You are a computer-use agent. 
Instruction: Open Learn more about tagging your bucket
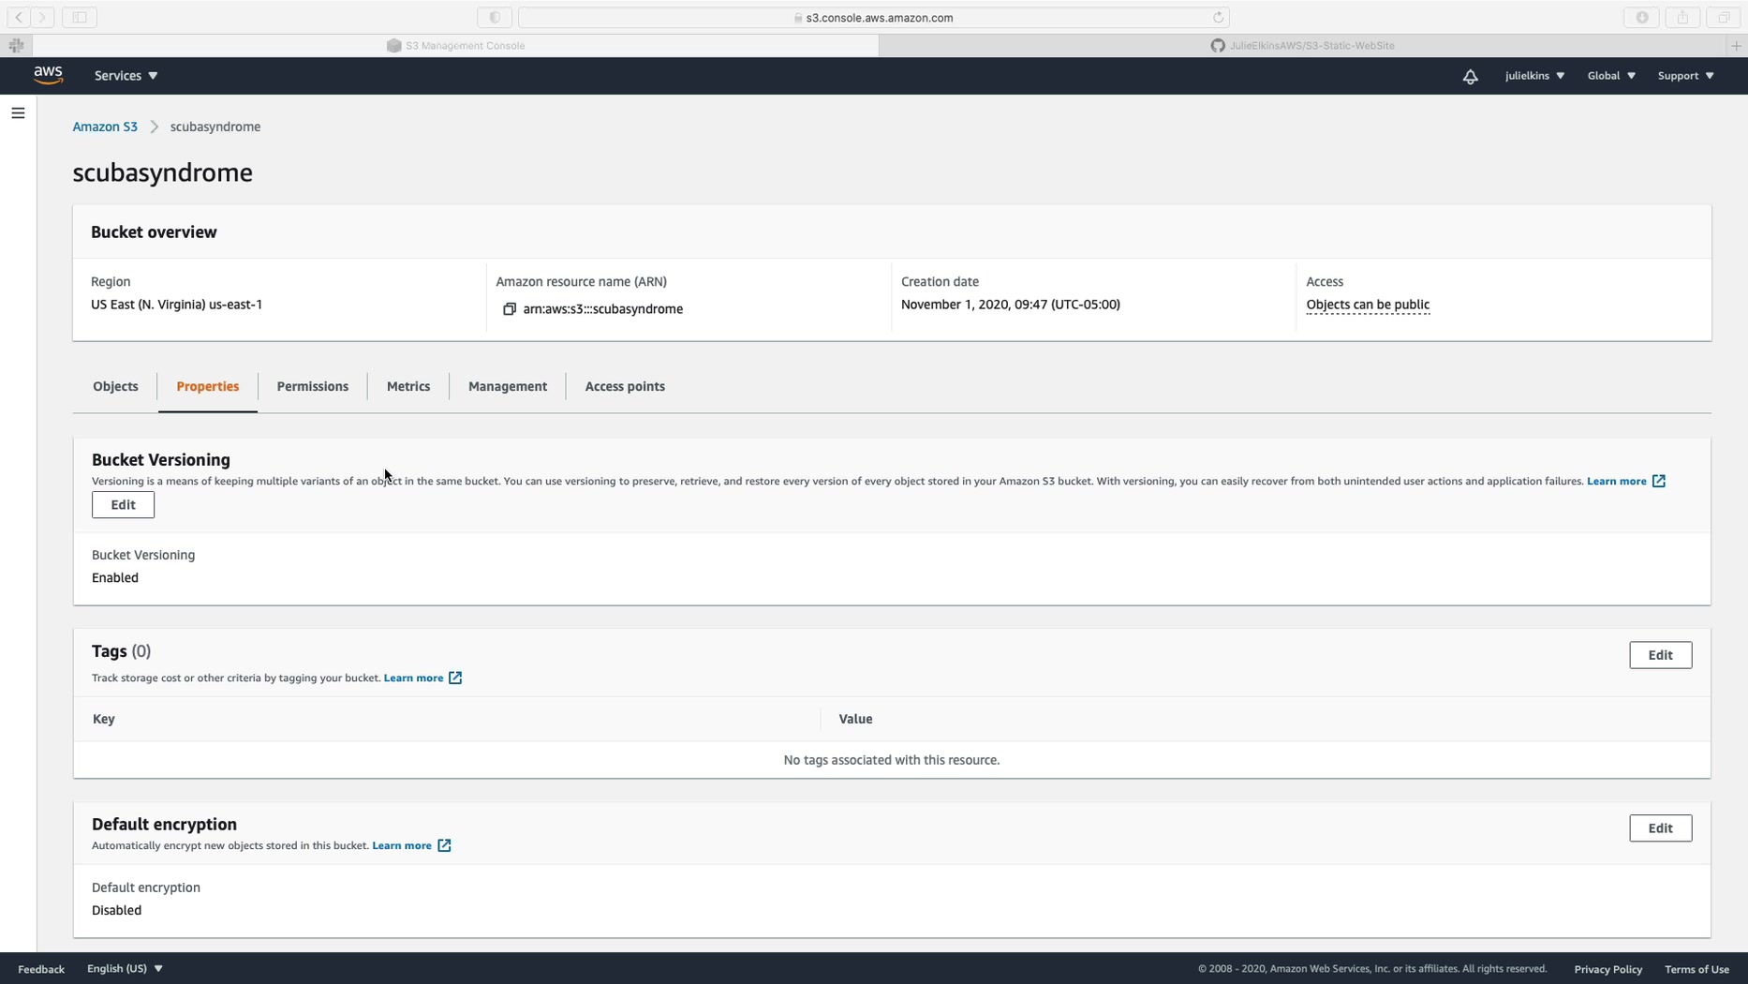tap(422, 678)
